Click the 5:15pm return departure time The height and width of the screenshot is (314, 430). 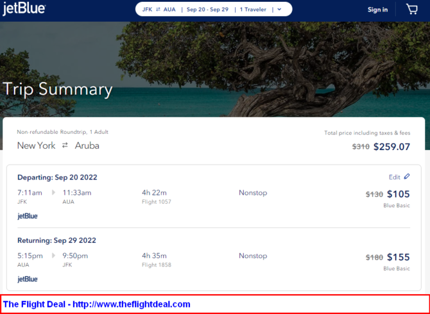[x=30, y=256]
